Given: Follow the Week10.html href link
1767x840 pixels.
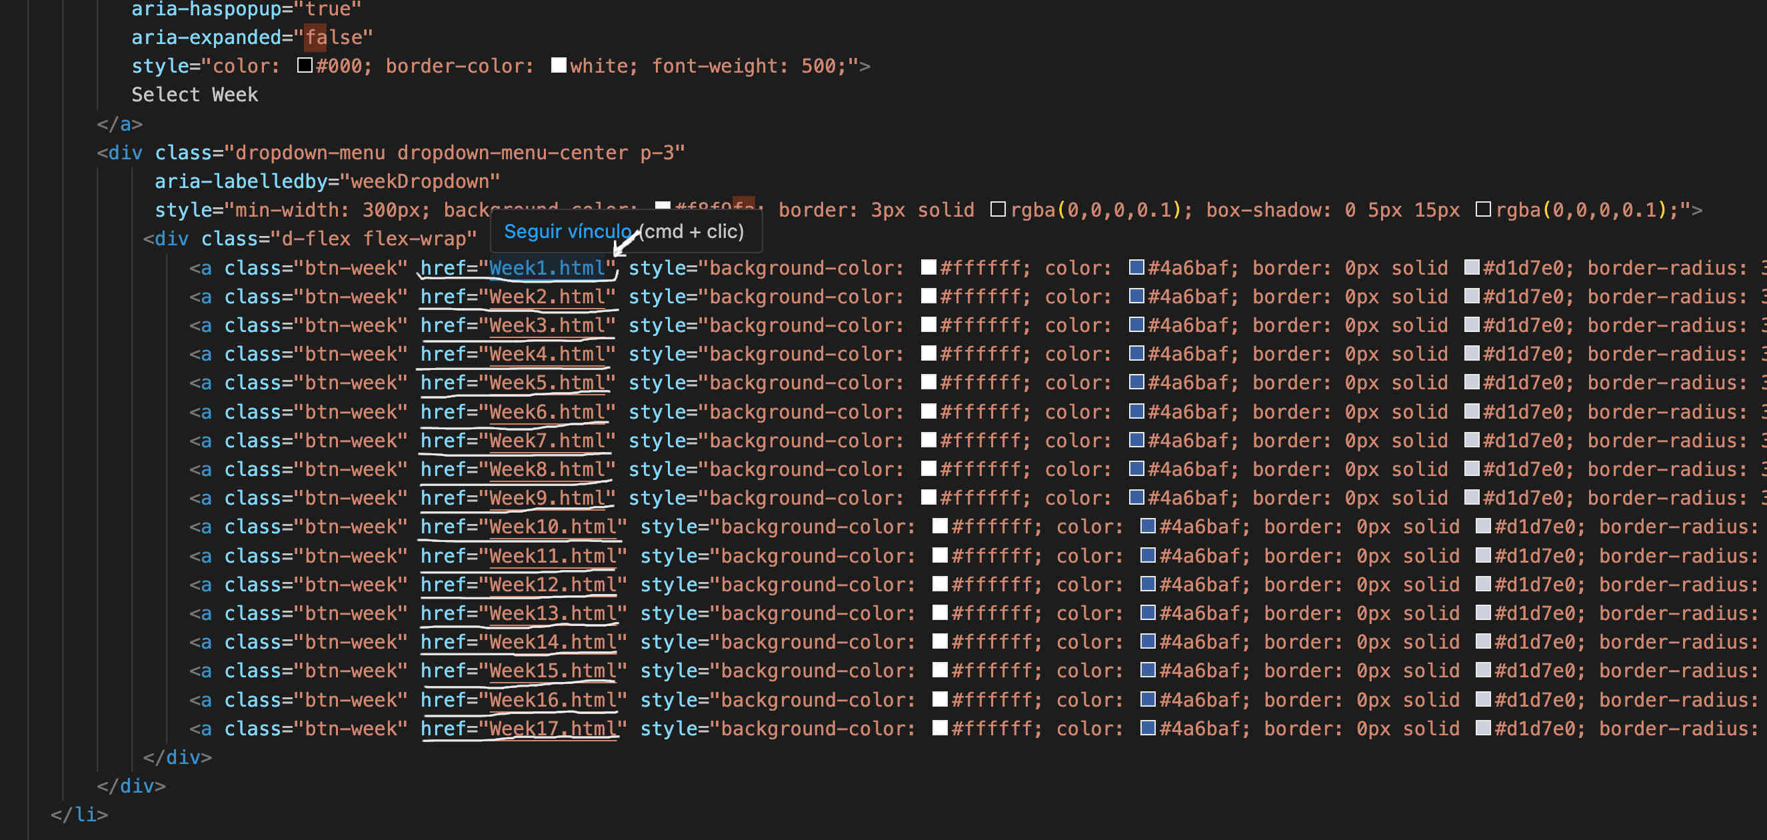Looking at the screenshot, I should coord(553,527).
